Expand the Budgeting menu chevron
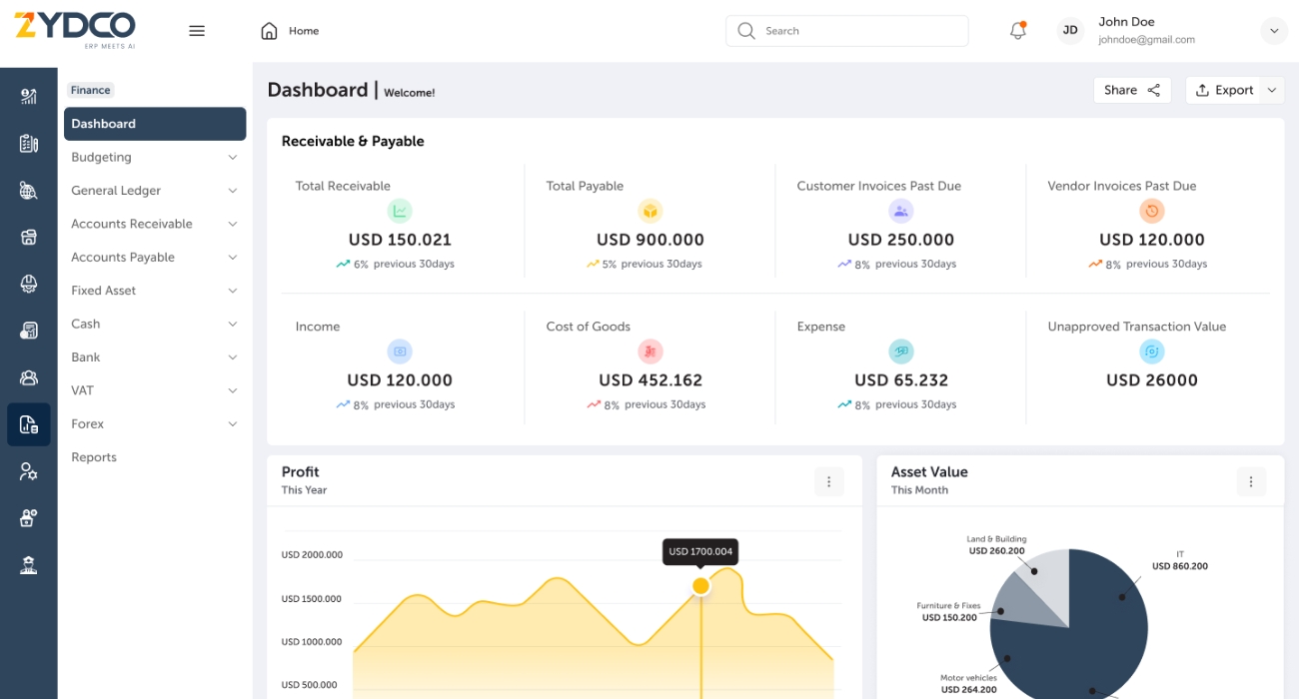 [232, 158]
